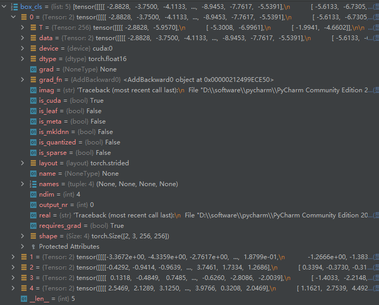379x305 pixels.
Task: Expand tensor item 1
Action: point(13,257)
